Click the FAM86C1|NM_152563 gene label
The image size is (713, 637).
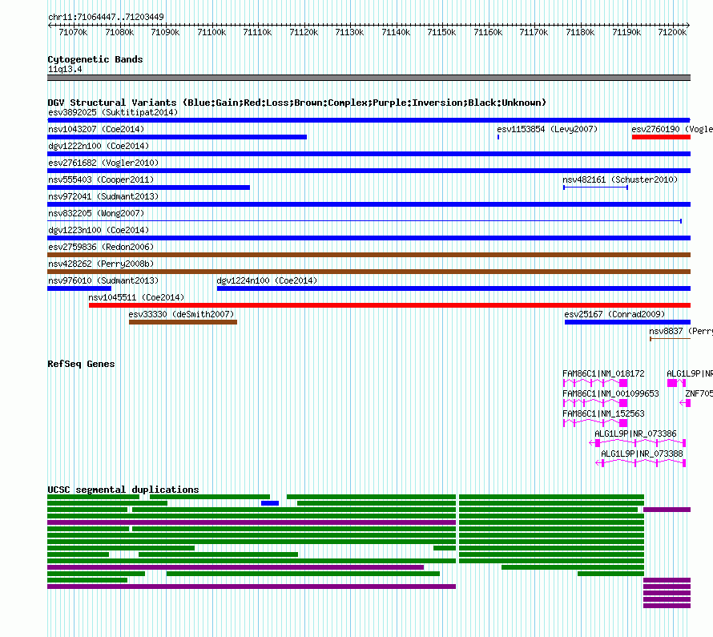tap(603, 413)
